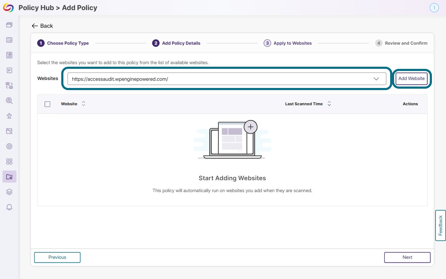The width and height of the screenshot is (446, 279).
Task: Open the document lines sidebar icon
Action: click(9, 70)
